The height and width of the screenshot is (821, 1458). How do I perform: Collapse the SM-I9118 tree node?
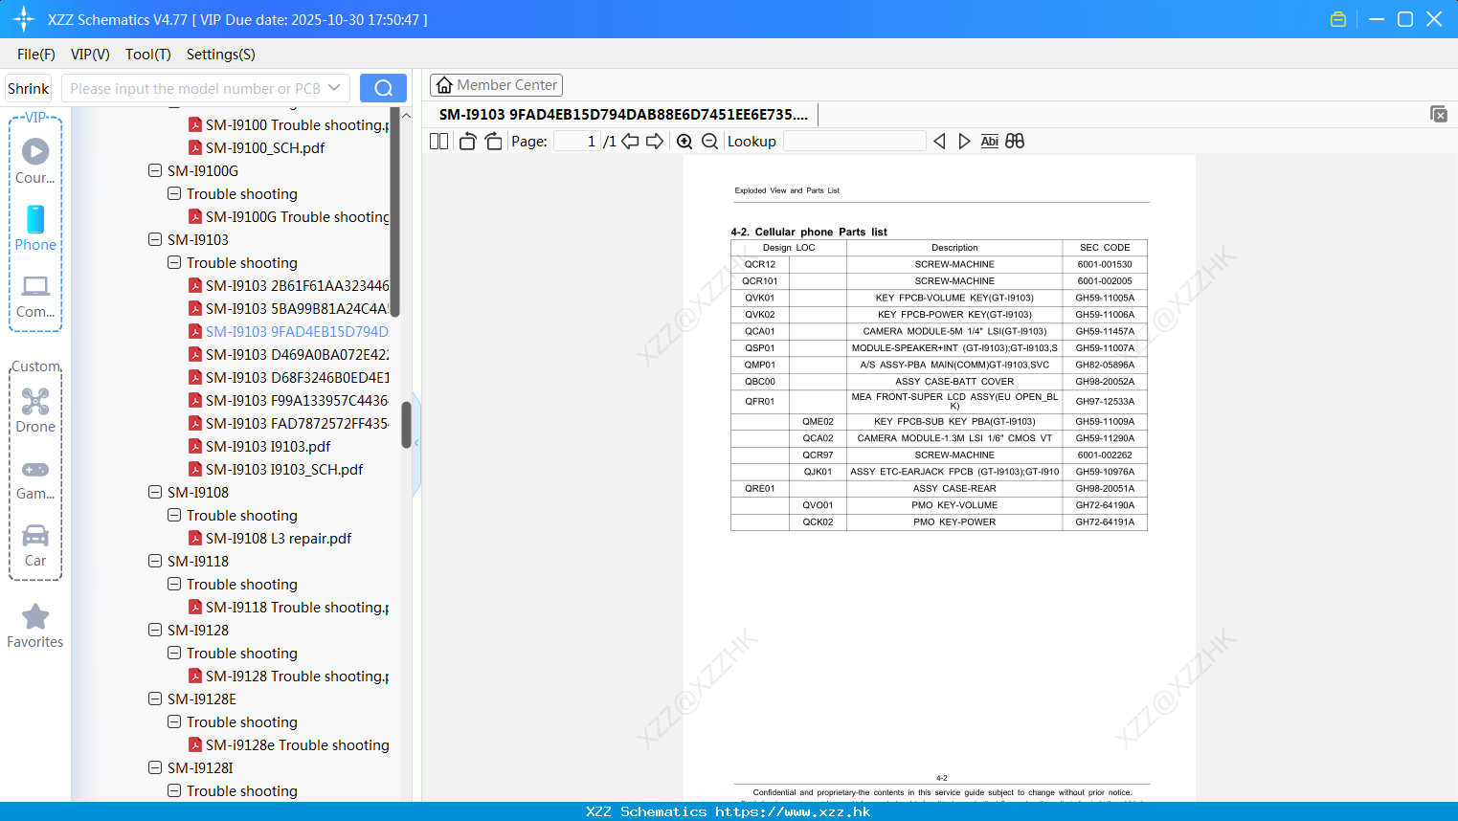pos(155,561)
